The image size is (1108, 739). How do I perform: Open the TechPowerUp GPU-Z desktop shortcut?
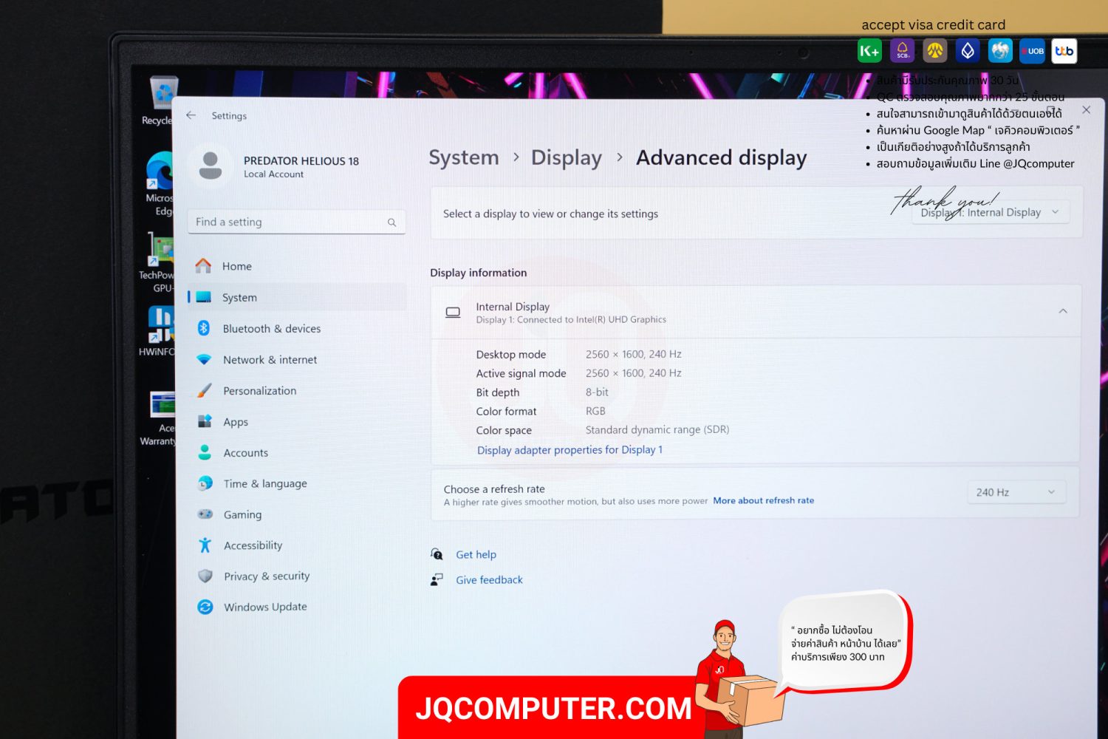point(157,262)
